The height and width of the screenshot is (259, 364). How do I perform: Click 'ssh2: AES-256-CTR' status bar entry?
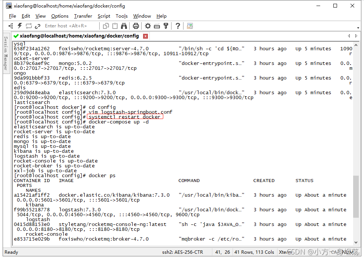tap(182, 252)
